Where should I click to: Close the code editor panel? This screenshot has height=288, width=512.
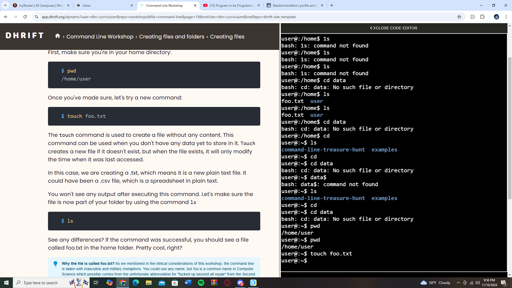tap(394, 28)
